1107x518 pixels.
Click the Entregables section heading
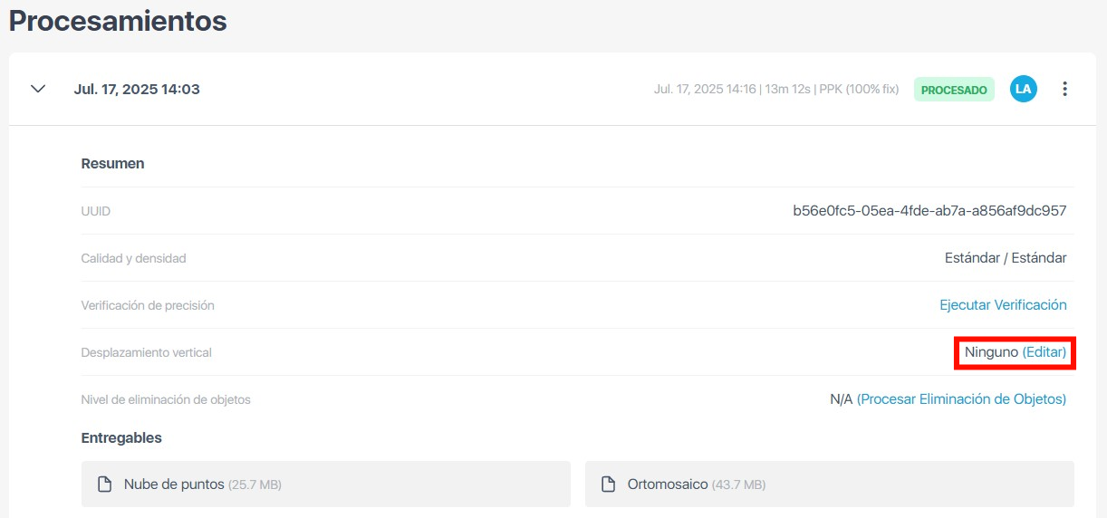pos(121,437)
